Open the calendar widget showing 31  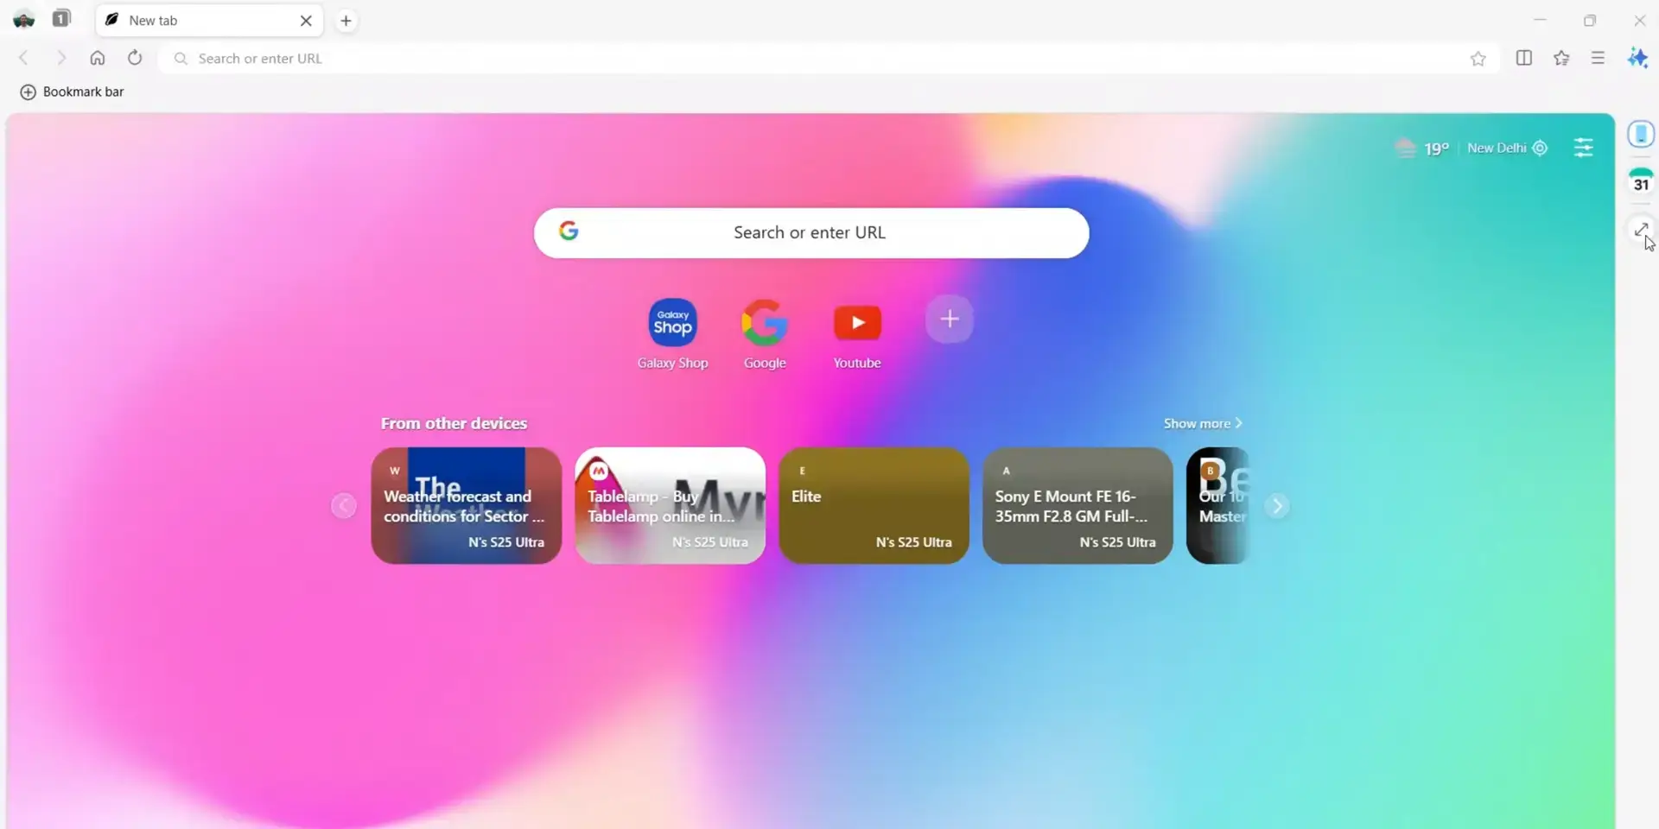(x=1641, y=181)
